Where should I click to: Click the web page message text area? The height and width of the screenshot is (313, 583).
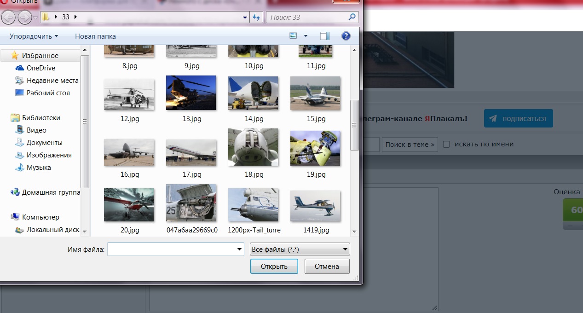point(294,249)
